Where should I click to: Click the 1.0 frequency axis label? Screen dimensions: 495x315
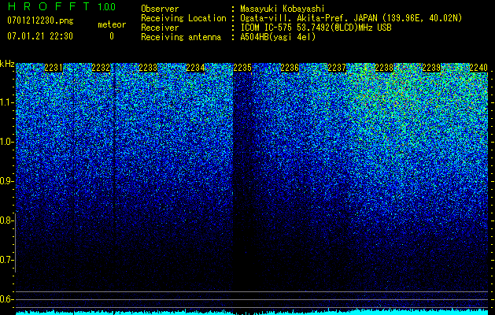coord(6,142)
